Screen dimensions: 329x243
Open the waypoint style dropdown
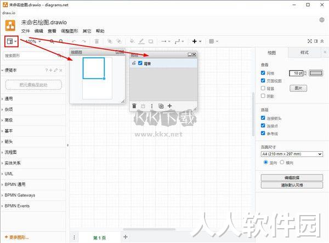click(x=179, y=41)
